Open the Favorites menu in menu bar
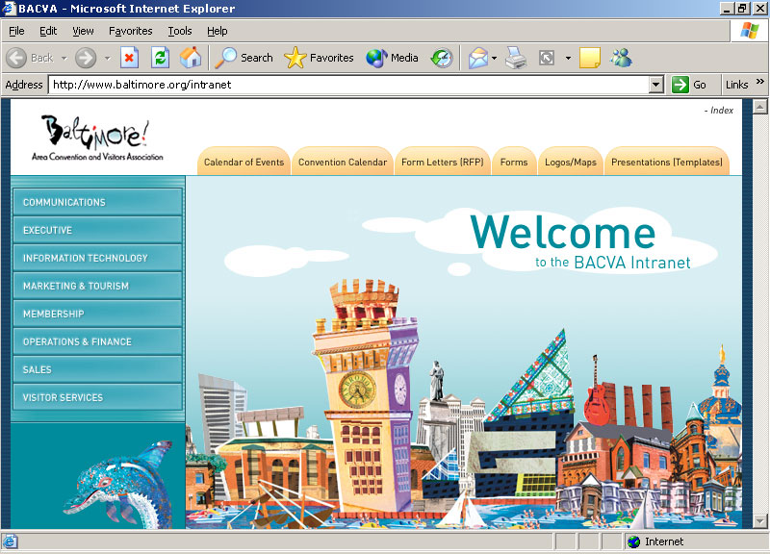 (130, 31)
